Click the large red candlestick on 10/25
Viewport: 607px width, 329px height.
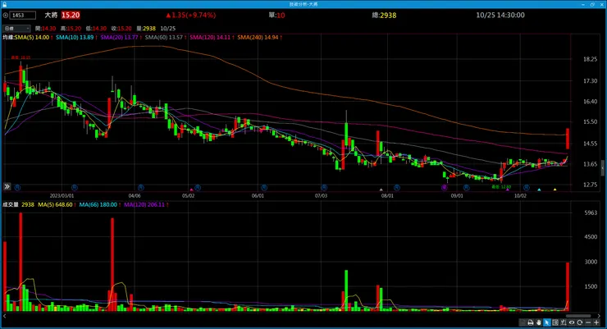pyautogui.click(x=568, y=139)
